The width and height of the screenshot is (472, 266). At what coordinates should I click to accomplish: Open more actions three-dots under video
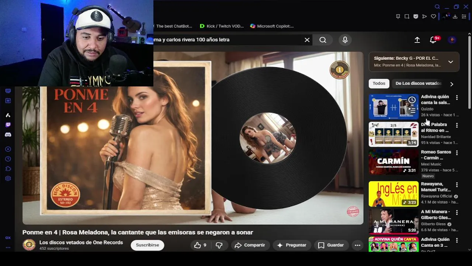click(x=357, y=245)
